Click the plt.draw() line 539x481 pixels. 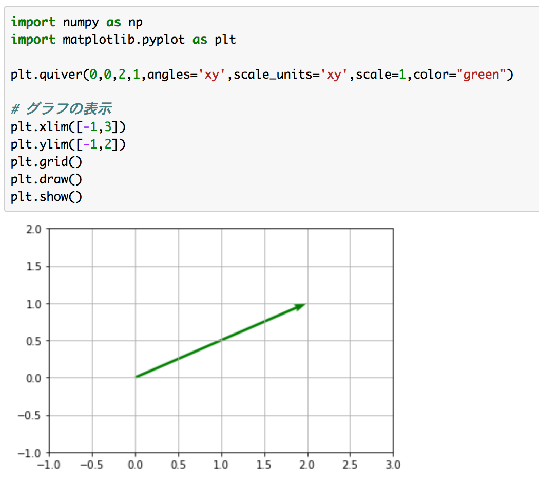(x=46, y=179)
